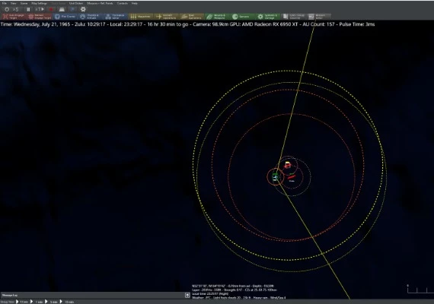This screenshot has width=434, height=304.
Task: Click Auto Engage Target button
Action: [x=14, y=17]
